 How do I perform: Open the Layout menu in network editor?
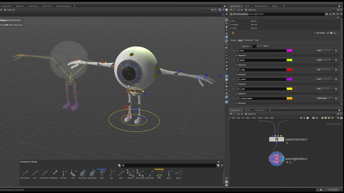tap(260, 118)
